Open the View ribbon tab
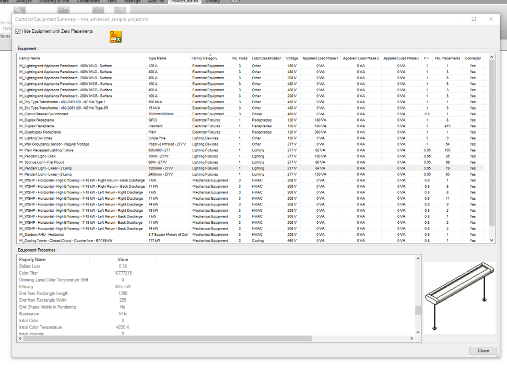The image size is (507, 377). coord(112,1)
